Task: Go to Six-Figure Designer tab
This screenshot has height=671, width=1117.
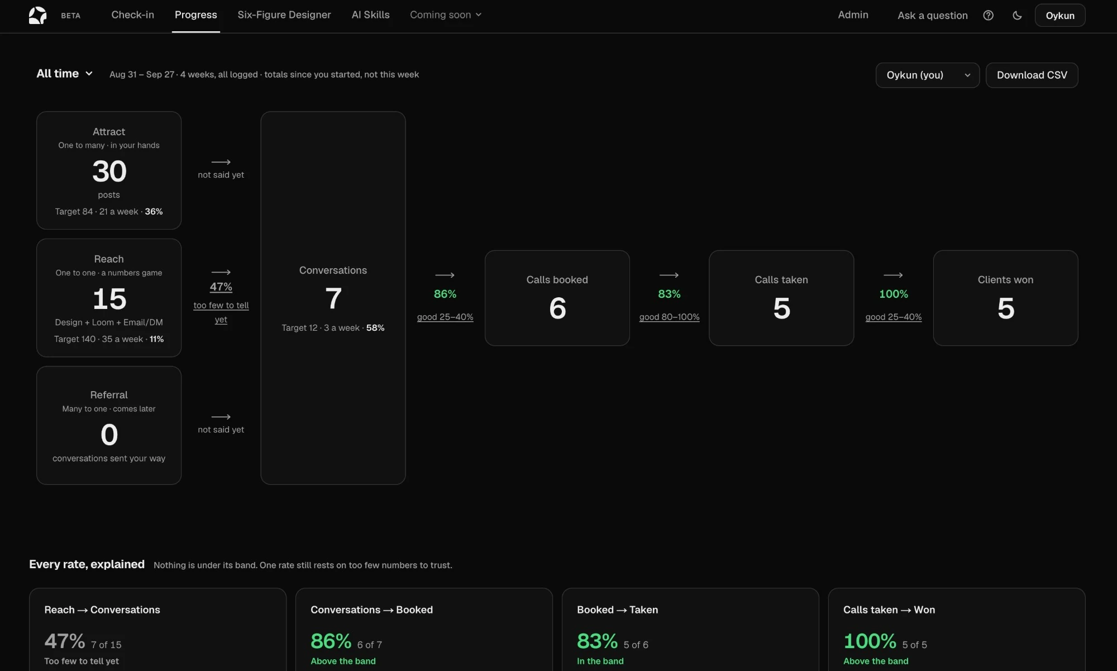Action: click(284, 15)
